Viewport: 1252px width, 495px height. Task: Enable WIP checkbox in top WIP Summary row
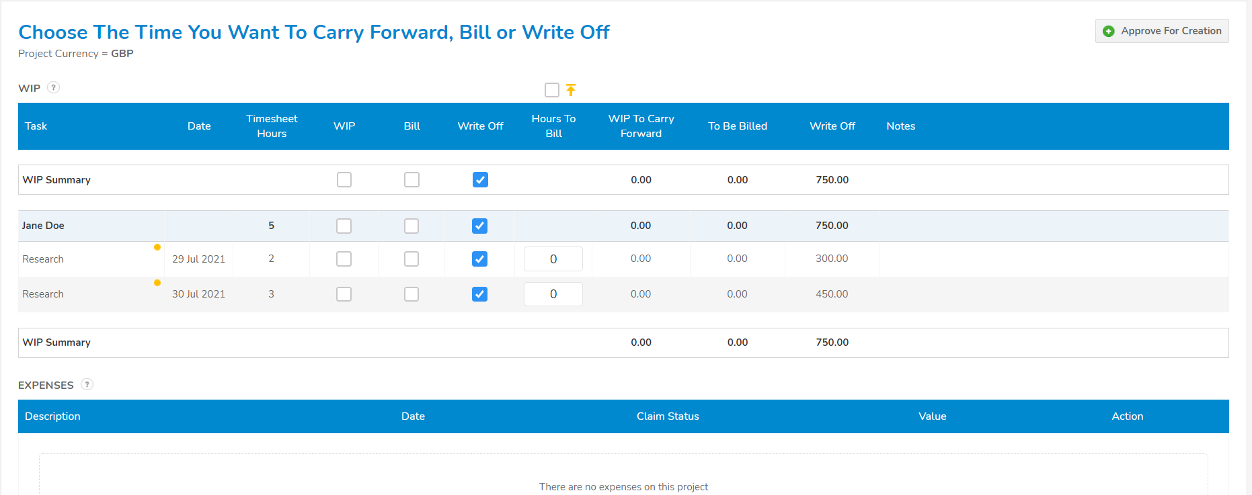[x=344, y=180]
